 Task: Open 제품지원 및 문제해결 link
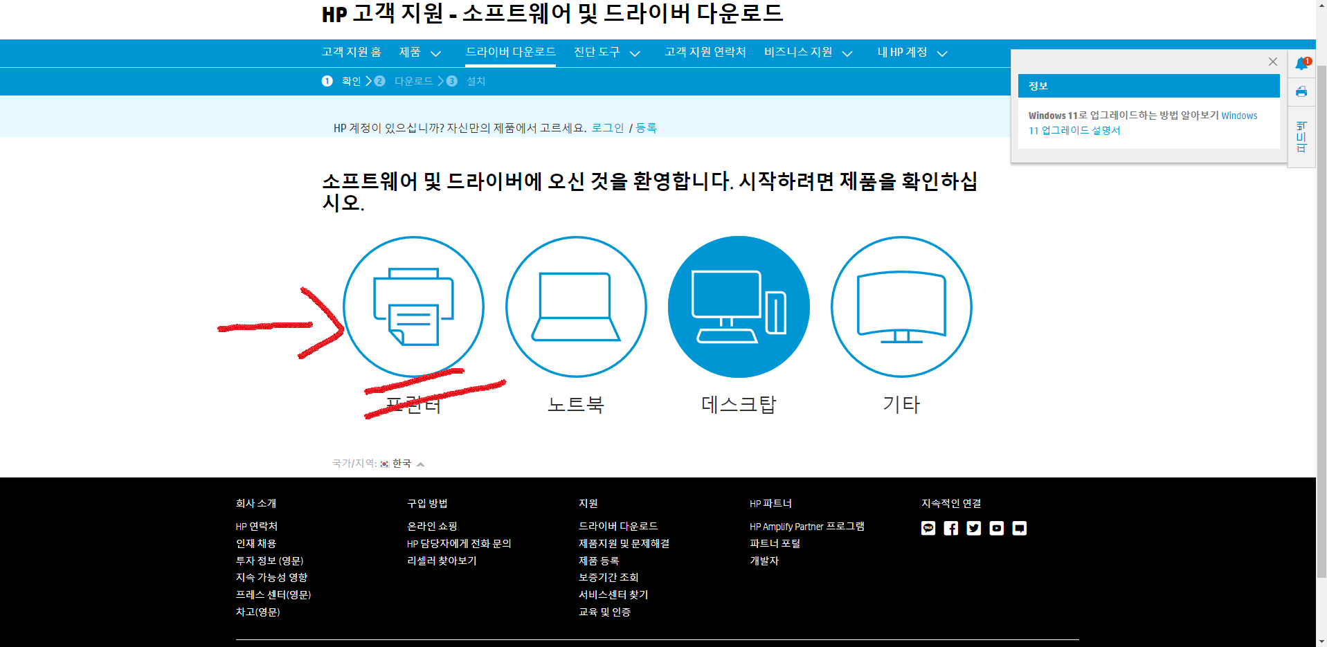click(624, 544)
